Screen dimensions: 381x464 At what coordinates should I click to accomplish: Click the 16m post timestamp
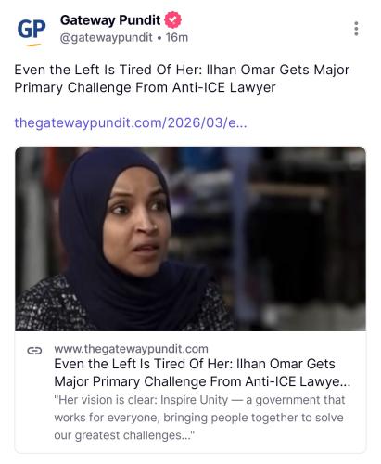pyautogui.click(x=177, y=37)
